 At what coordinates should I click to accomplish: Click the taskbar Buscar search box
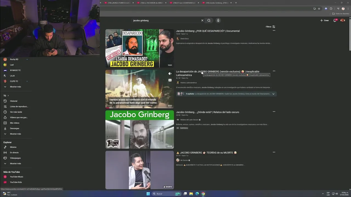(167, 194)
